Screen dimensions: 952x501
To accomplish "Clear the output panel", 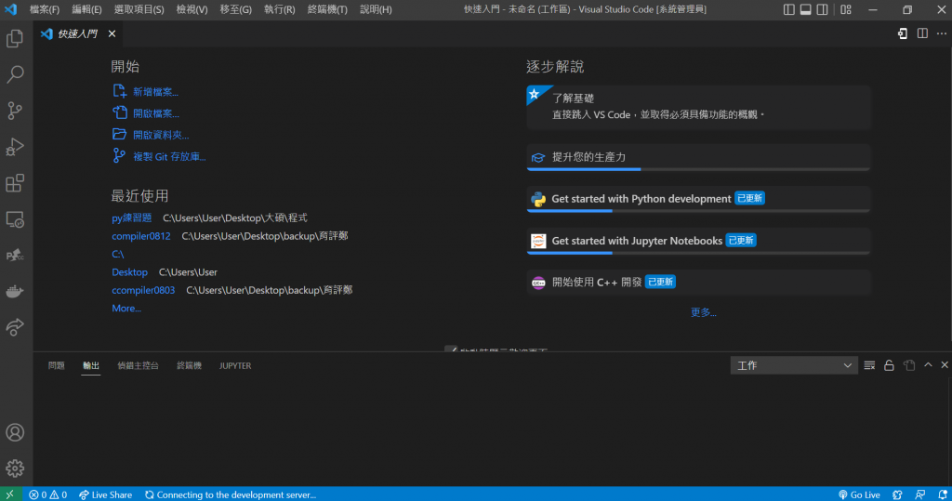I will (869, 365).
